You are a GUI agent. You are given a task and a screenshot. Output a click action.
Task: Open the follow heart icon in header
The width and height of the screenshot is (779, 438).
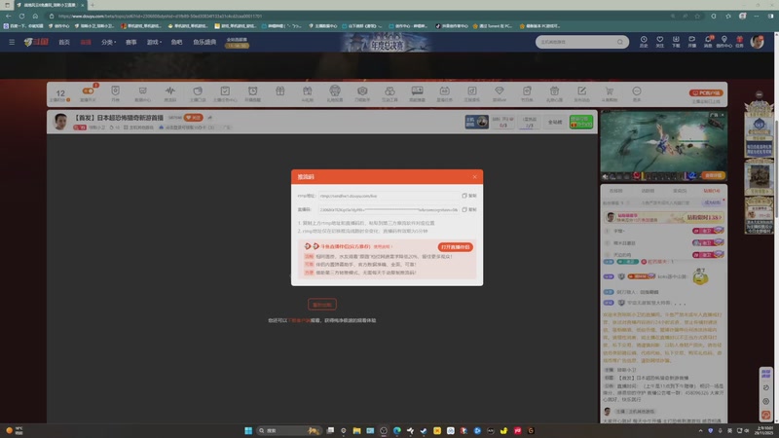(660, 42)
